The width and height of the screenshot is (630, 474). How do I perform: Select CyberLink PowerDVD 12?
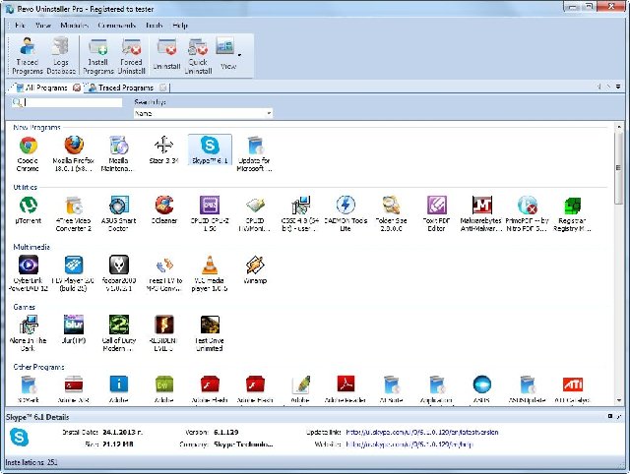(x=29, y=273)
